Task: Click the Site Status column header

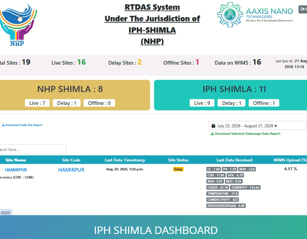Action: 178,160
